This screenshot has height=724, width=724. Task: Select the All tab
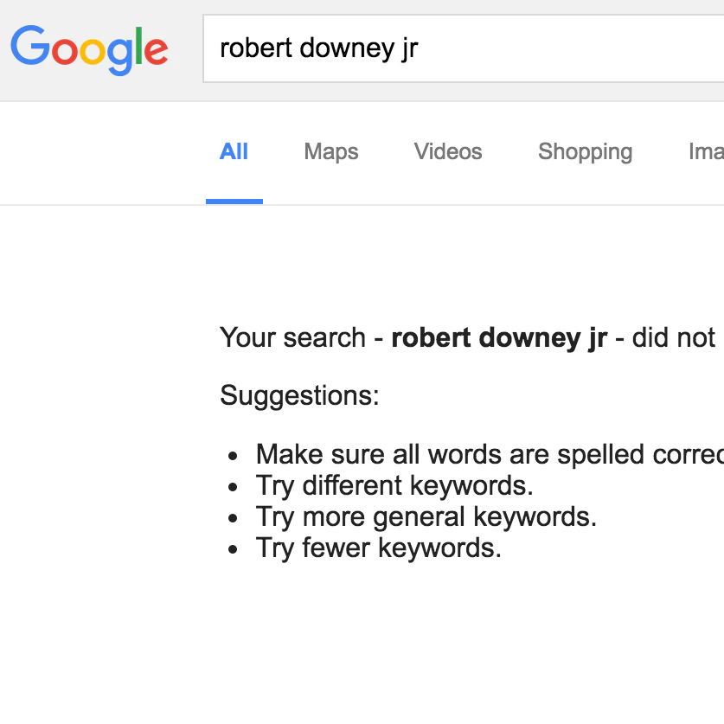(x=234, y=152)
